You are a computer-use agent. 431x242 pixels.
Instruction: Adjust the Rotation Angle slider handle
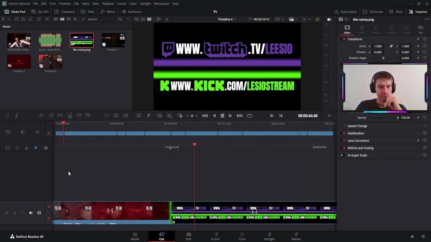coord(383,58)
